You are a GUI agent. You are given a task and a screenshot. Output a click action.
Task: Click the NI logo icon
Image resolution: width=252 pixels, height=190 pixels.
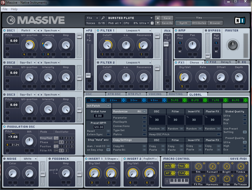240,21
